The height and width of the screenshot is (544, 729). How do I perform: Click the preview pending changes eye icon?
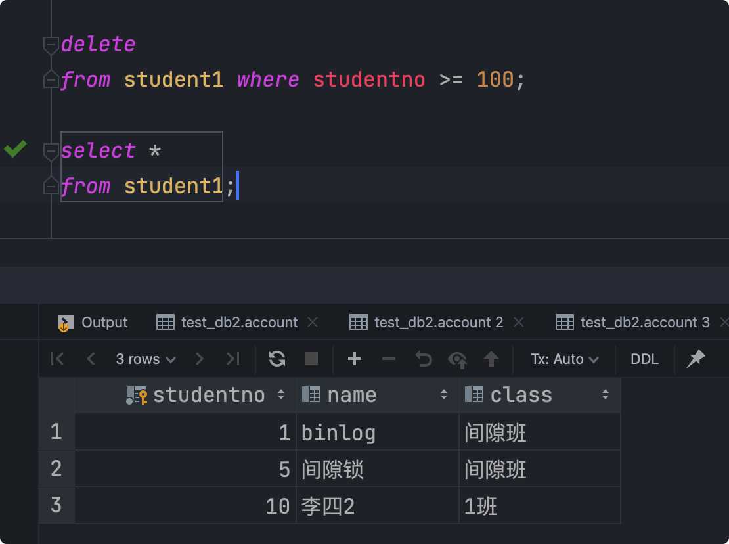point(457,359)
